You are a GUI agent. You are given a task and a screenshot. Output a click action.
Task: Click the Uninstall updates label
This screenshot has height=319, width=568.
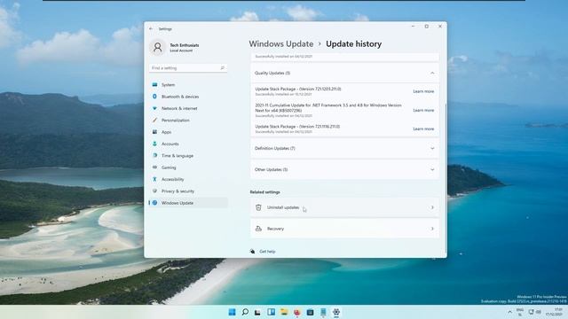coord(283,207)
